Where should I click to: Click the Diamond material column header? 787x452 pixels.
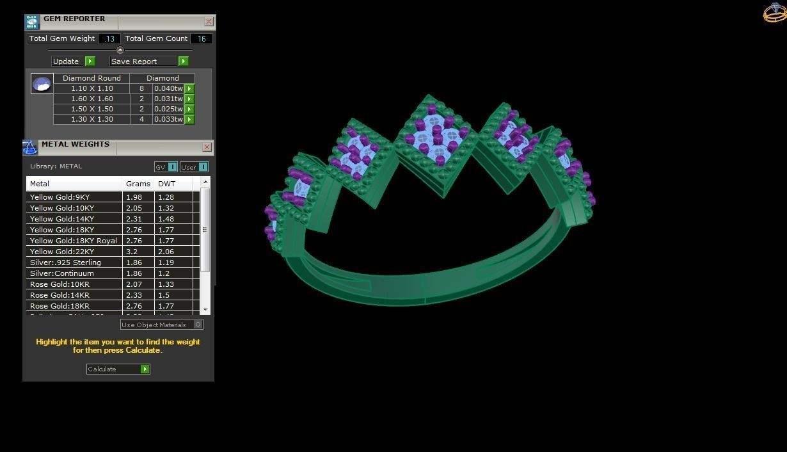(x=163, y=78)
